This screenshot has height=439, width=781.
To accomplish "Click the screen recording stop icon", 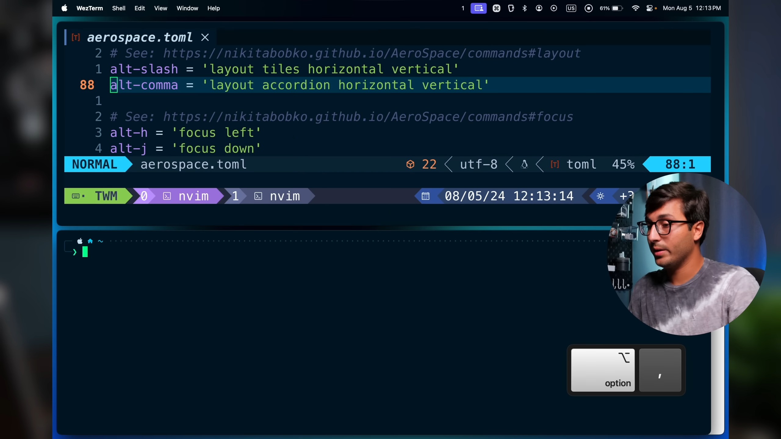I will coord(588,8).
